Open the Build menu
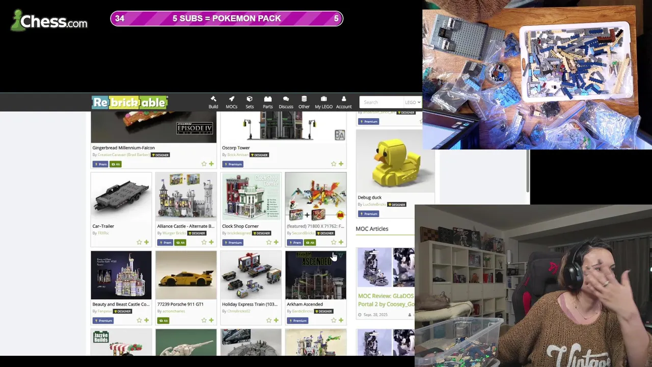The width and height of the screenshot is (652, 367). coord(213,102)
